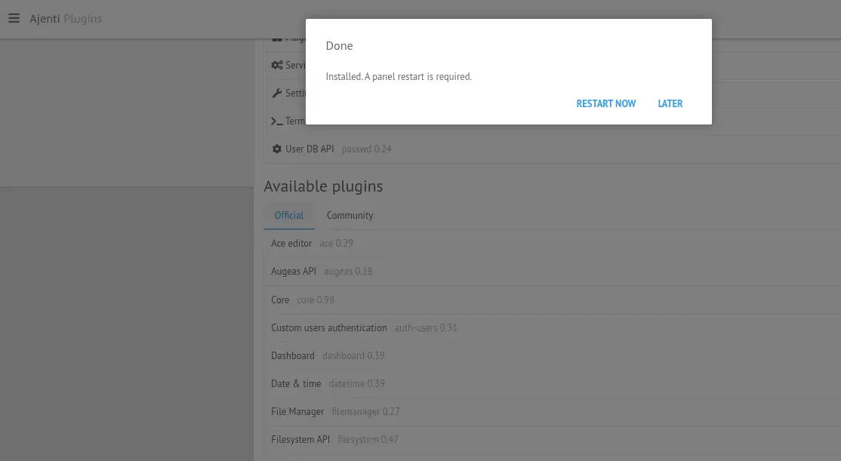Open the Core plugin entry
841x461 pixels.
[280, 300]
